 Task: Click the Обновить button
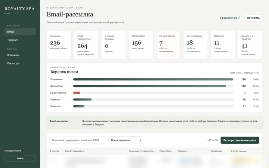click(x=253, y=18)
